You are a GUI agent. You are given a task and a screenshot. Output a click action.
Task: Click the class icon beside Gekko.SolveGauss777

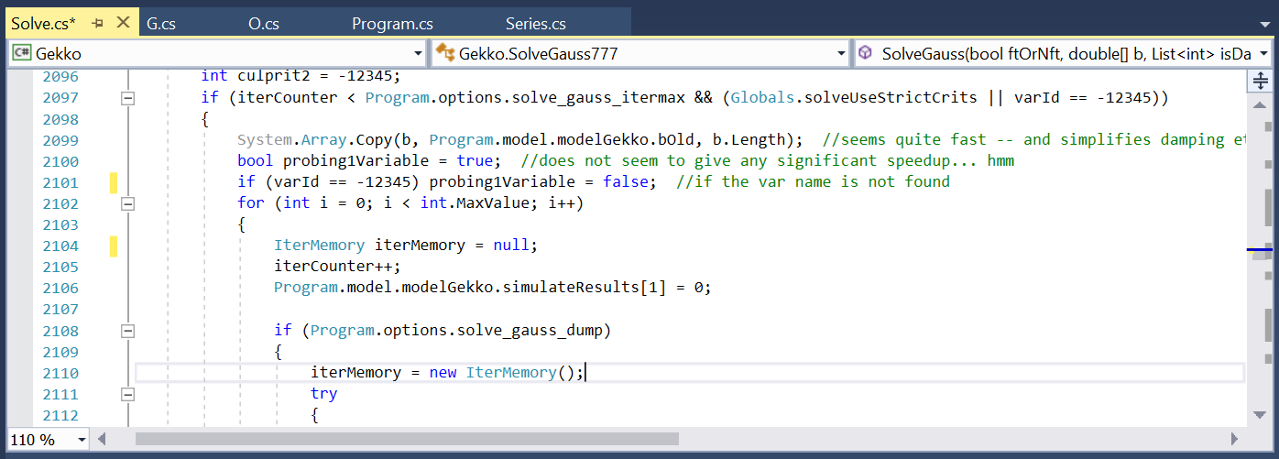coord(444,54)
